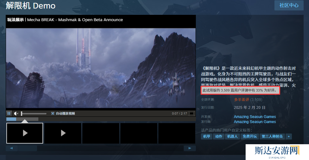Select the 机器人 tag
Viewport: 309px width, 160px height.
pyautogui.click(x=232, y=136)
